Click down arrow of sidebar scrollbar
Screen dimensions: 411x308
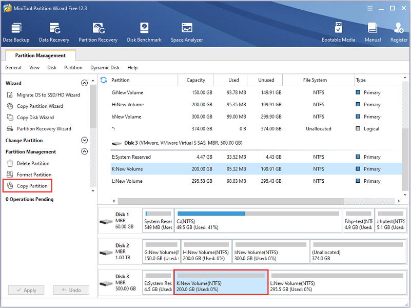[x=93, y=191]
